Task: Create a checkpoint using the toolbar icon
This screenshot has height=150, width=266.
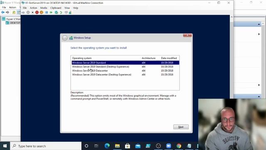Action: pyautogui.click(x=57, y=12)
